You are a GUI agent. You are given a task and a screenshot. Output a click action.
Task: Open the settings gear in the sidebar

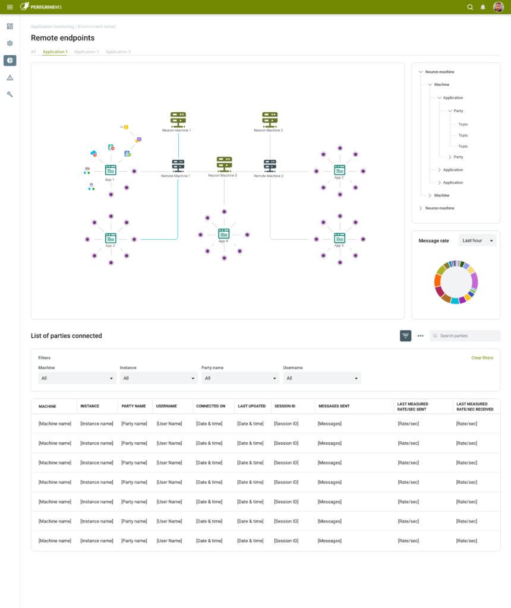pos(10,43)
